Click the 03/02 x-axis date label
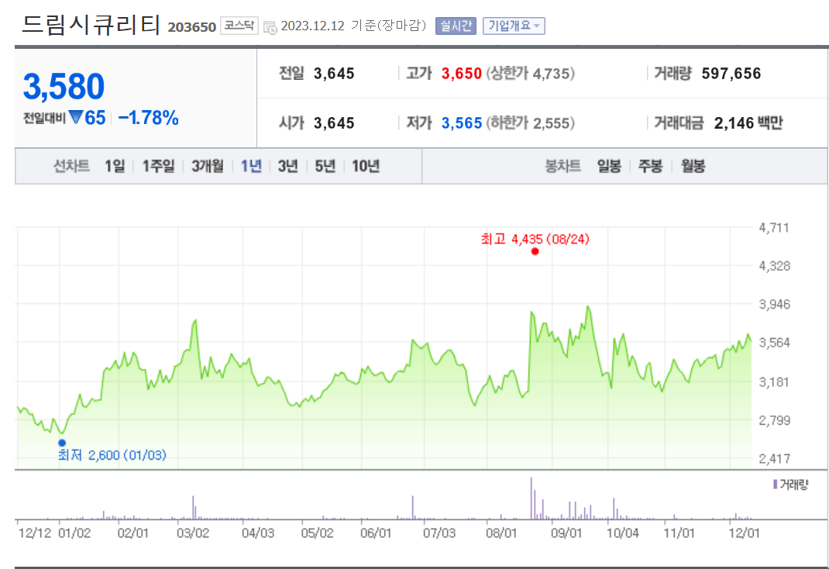Image resolution: width=829 pixels, height=569 pixels. click(192, 533)
